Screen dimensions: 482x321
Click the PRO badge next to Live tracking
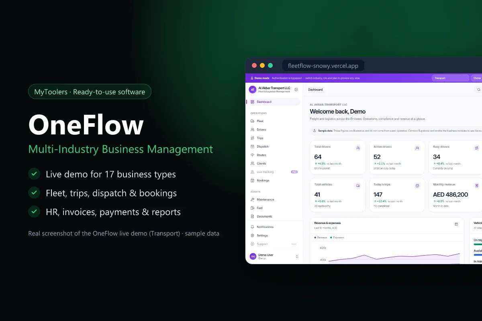click(294, 172)
